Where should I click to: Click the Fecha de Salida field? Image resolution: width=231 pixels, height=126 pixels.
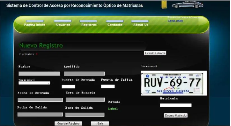pos(40,114)
